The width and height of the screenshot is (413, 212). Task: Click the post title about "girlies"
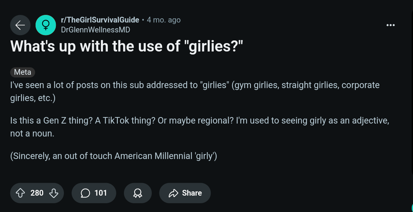pyautogui.click(x=127, y=46)
